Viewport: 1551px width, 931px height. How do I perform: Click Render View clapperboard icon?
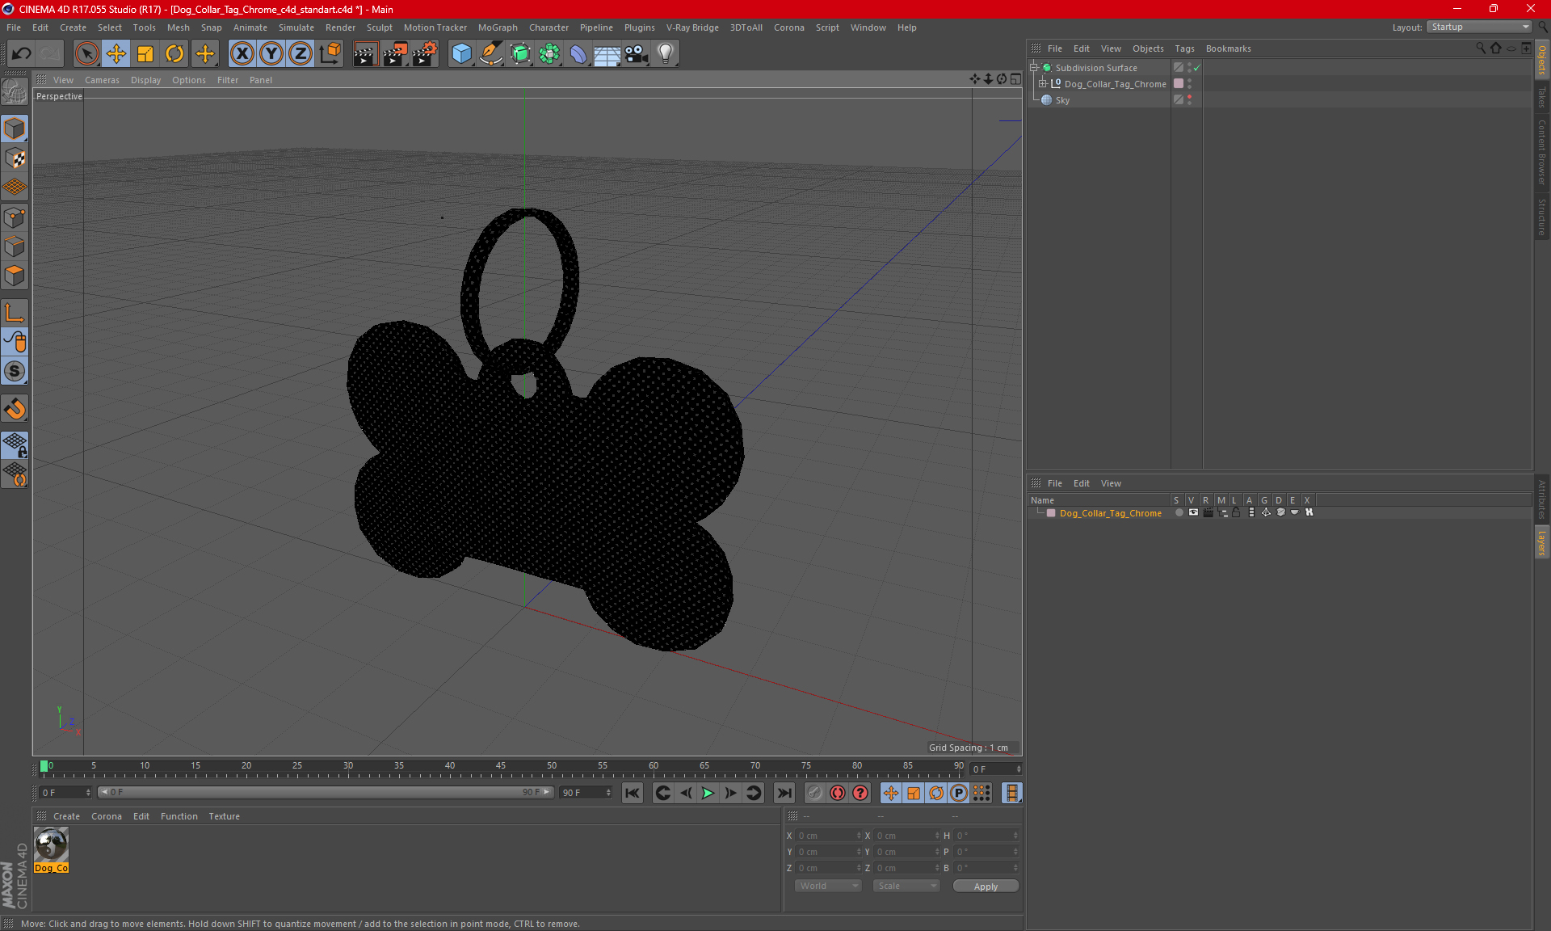(365, 54)
